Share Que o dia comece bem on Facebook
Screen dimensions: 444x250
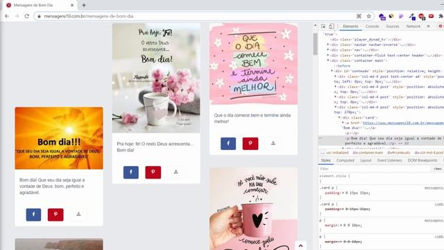[228, 144]
